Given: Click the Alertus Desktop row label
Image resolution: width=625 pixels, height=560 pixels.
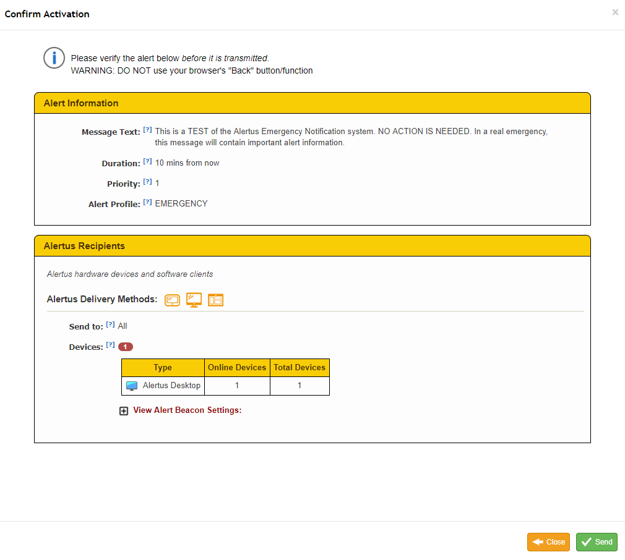Looking at the screenshot, I should [172, 385].
